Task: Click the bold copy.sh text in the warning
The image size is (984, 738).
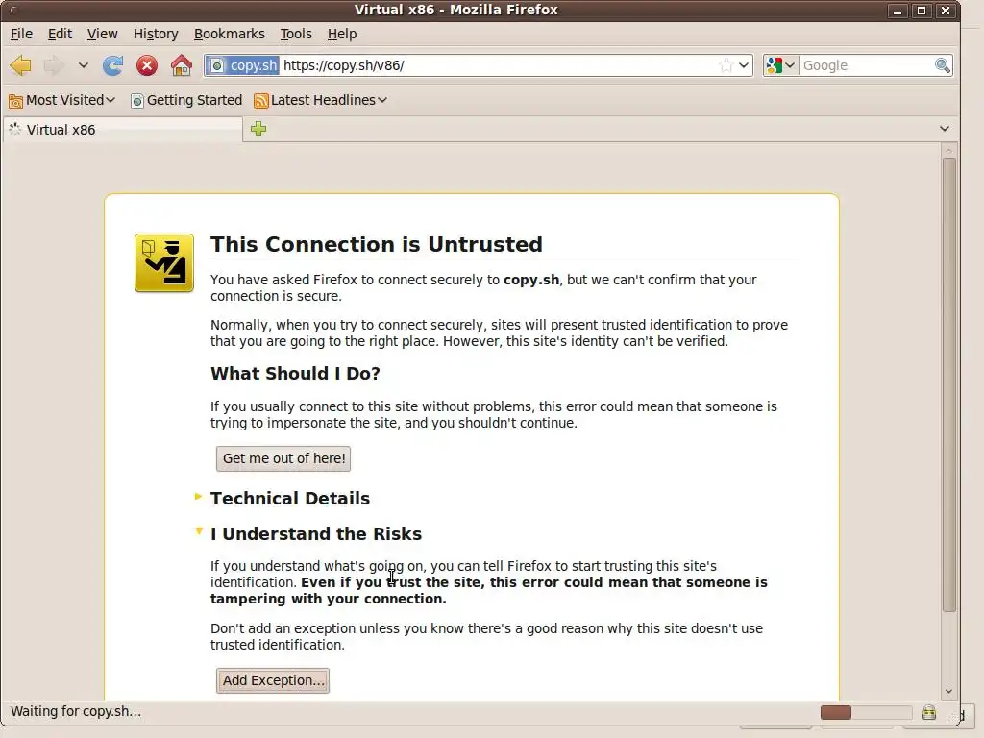Action: point(531,280)
